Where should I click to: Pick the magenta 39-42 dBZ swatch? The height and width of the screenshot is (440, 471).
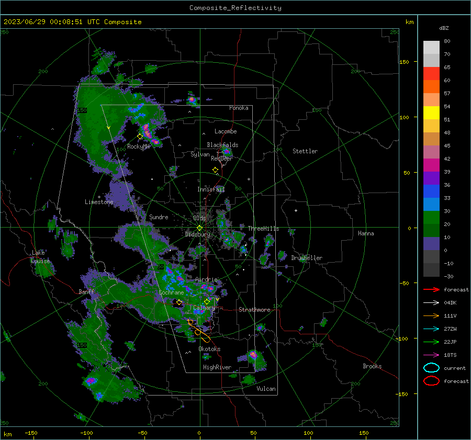point(431,165)
